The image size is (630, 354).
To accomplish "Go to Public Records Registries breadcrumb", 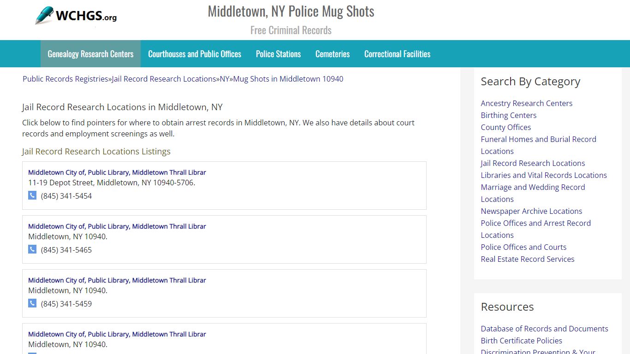I will (65, 79).
